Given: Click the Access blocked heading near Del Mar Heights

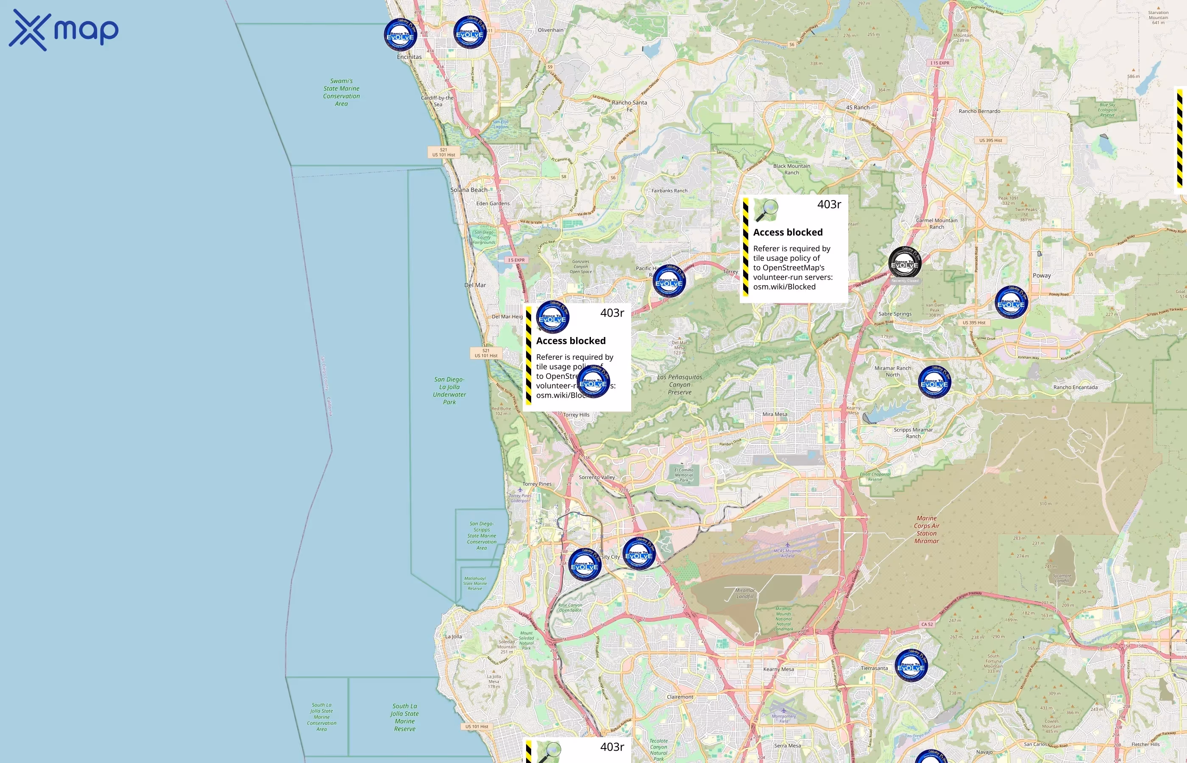Looking at the screenshot, I should 571,341.
